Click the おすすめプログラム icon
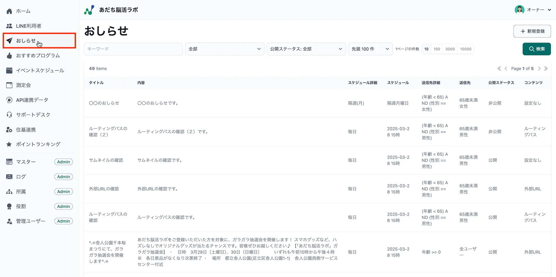The width and height of the screenshot is (556, 277). click(9, 55)
